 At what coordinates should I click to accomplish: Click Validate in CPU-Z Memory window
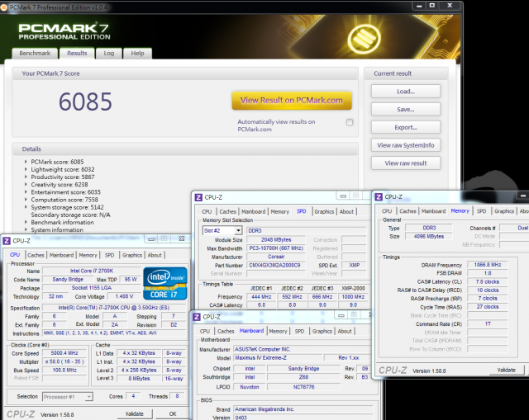point(507,370)
